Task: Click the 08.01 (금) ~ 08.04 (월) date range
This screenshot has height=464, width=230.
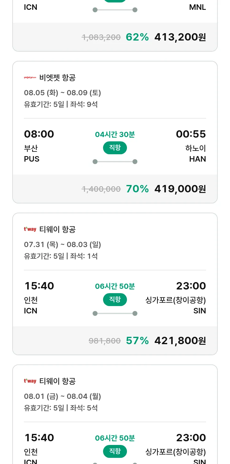Action: (62, 396)
